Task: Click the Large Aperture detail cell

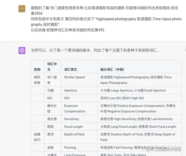Action: coord(139,90)
